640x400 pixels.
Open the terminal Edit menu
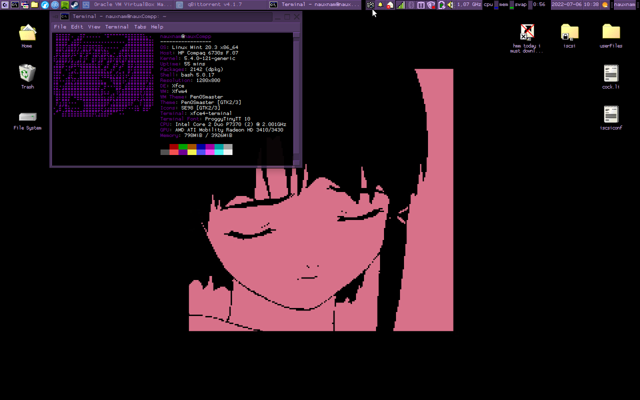(77, 27)
